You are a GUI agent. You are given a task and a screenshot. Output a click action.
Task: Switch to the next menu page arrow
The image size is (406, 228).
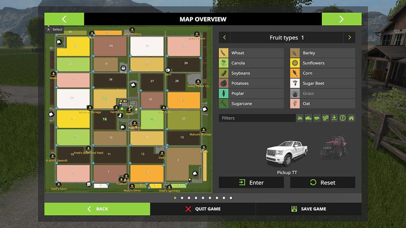tap(341, 19)
